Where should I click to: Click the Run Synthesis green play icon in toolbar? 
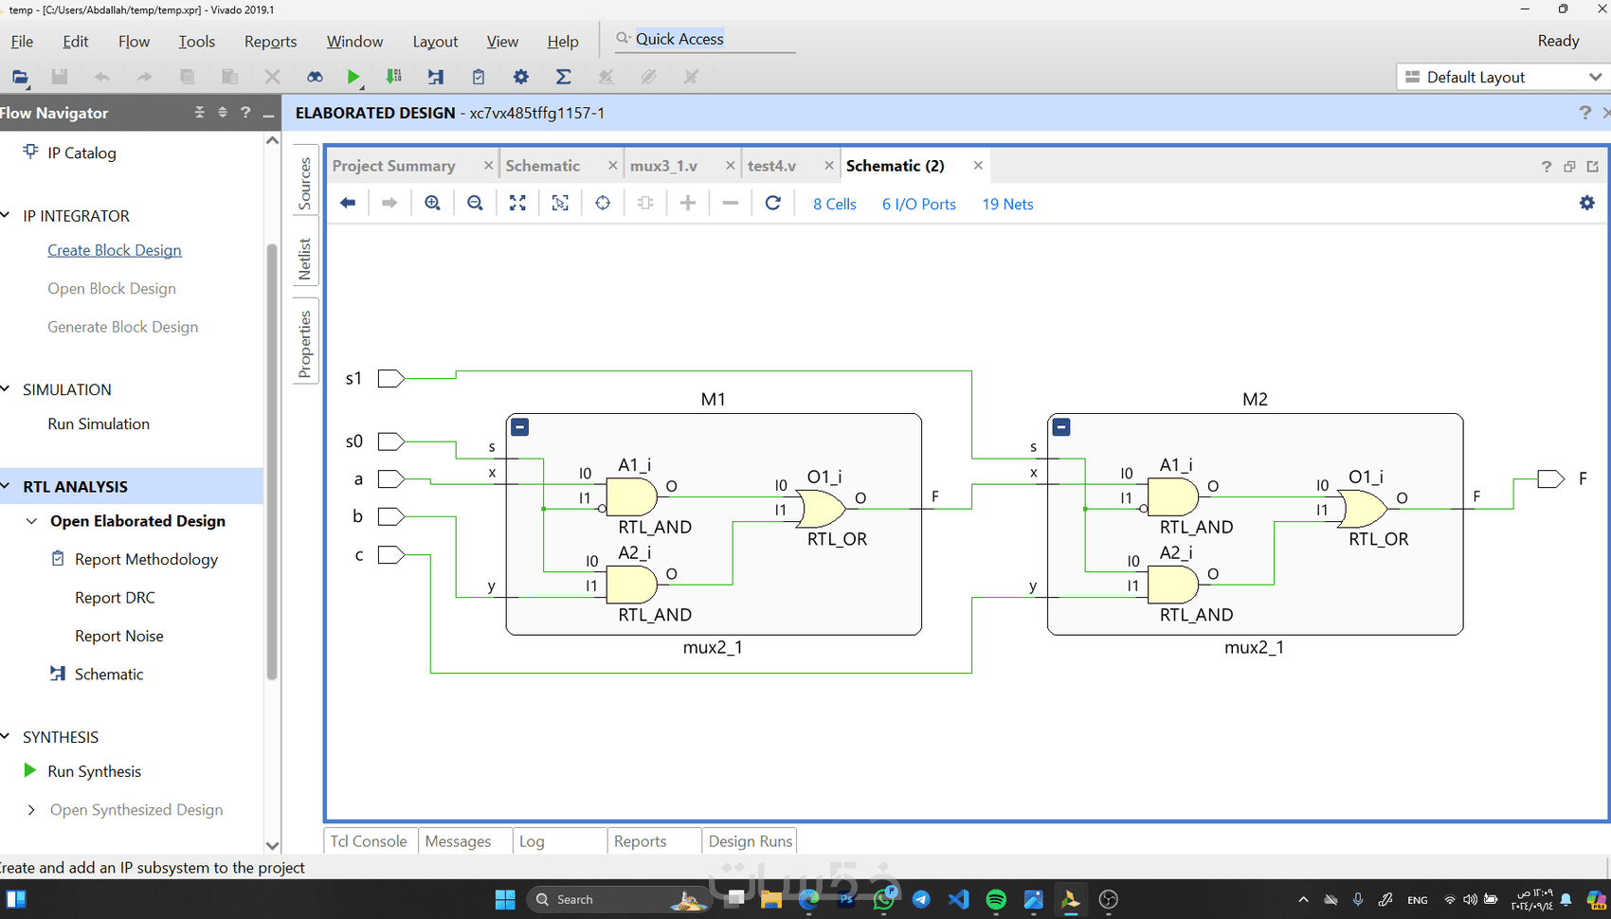pyautogui.click(x=353, y=77)
